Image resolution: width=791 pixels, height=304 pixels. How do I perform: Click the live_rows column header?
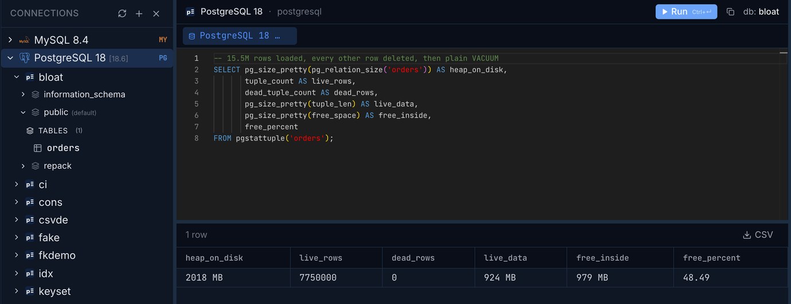(x=336, y=258)
